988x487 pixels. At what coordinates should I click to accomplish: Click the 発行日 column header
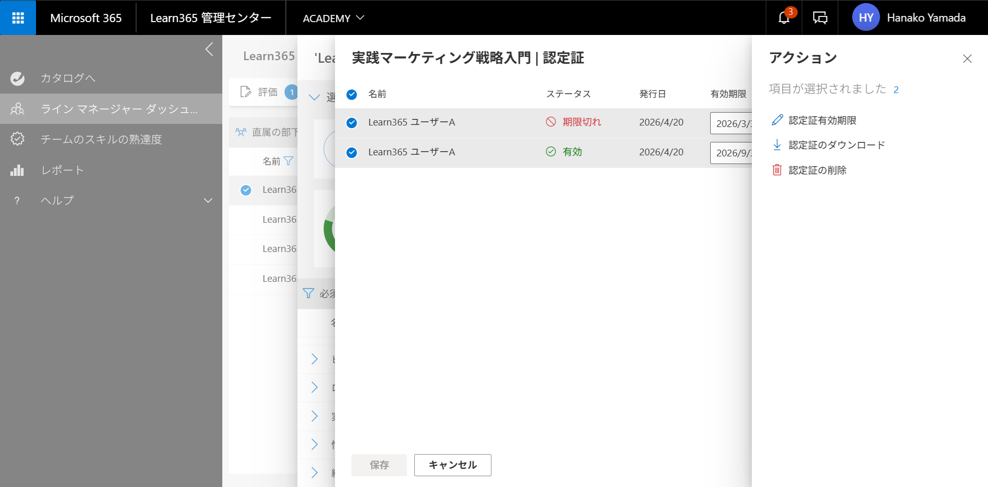[x=652, y=94]
